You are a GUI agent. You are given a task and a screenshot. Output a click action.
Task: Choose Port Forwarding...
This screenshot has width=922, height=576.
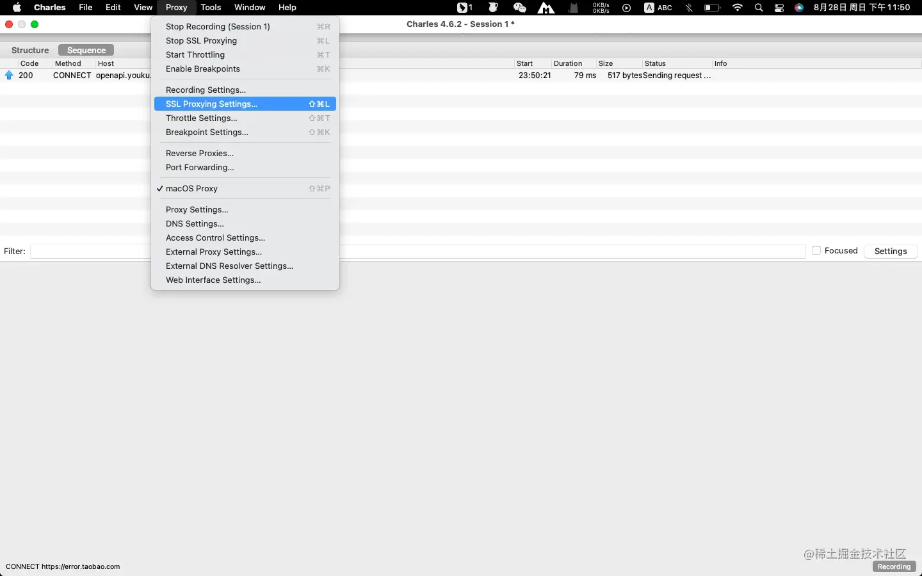tap(245, 168)
